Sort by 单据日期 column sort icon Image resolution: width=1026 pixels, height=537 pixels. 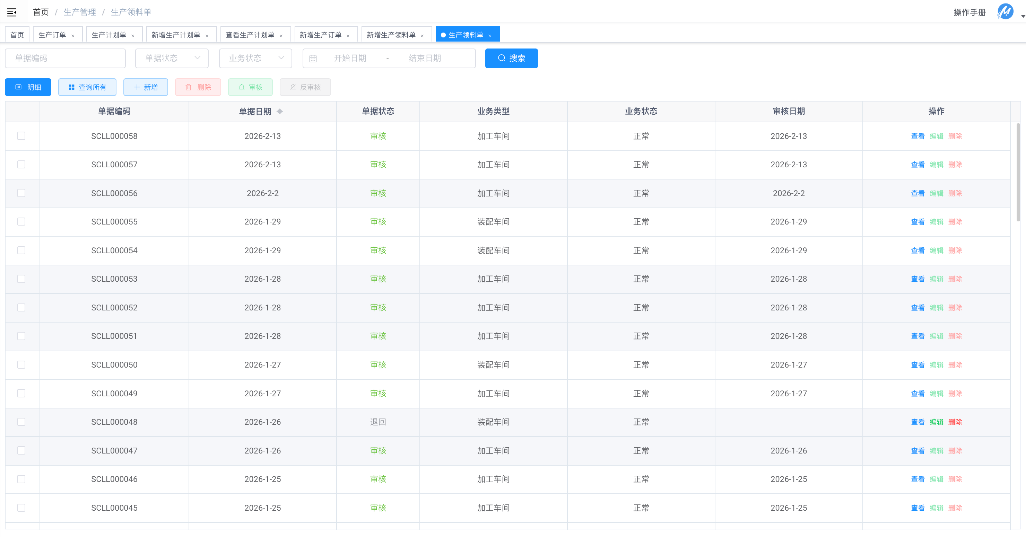[280, 112]
